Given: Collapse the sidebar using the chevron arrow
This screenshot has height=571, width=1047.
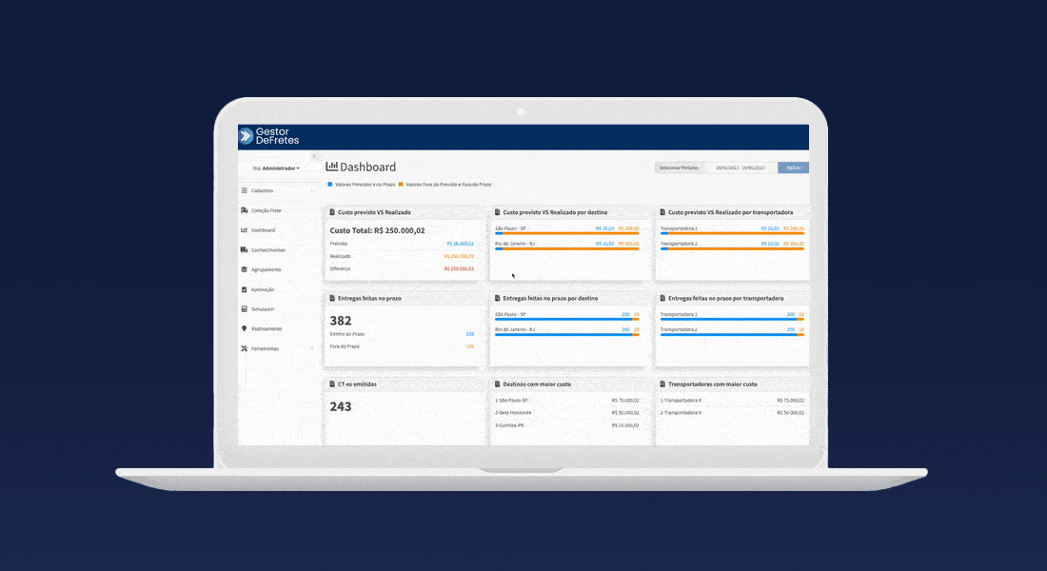Looking at the screenshot, I should pyautogui.click(x=314, y=155).
